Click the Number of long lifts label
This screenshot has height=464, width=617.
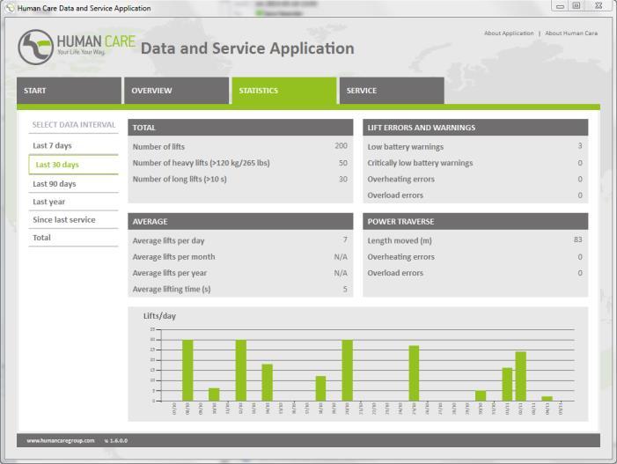[180, 179]
